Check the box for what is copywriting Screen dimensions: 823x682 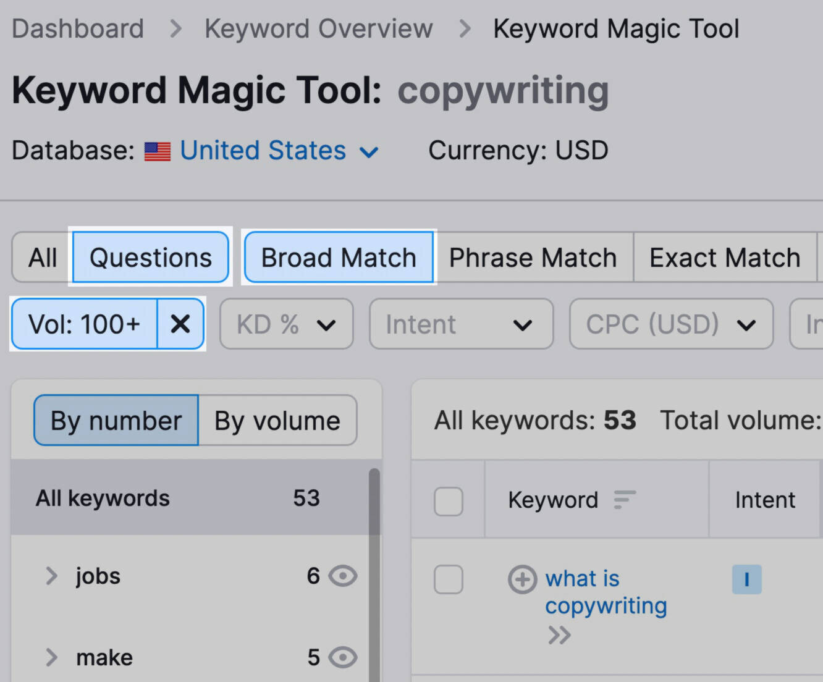coord(449,579)
